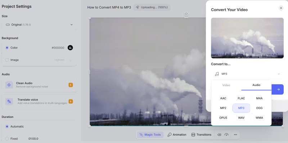Click the upload cloud icon
The image size is (288, 143).
point(138,7)
